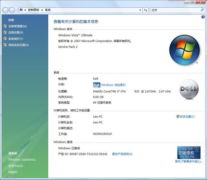Click the shield icon beside 系统保护
207x180 pixels.
[x=5, y=38]
